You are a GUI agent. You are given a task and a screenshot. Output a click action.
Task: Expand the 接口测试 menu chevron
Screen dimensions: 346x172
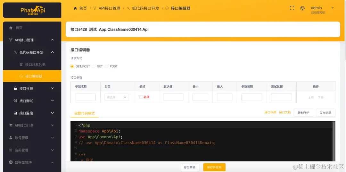coord(52,101)
